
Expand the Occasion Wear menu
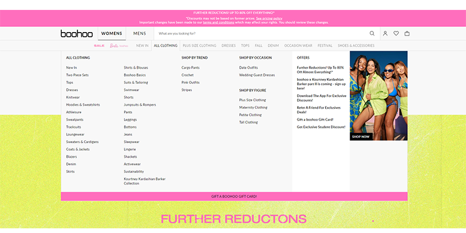(x=298, y=45)
